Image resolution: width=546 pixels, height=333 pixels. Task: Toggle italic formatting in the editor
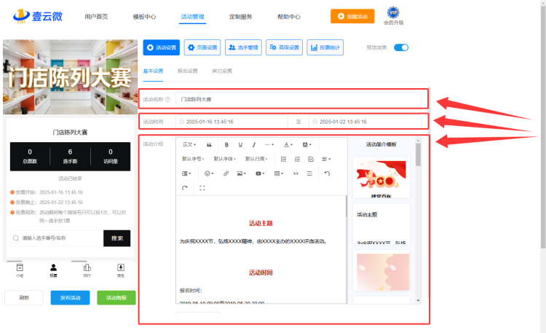[254, 145]
